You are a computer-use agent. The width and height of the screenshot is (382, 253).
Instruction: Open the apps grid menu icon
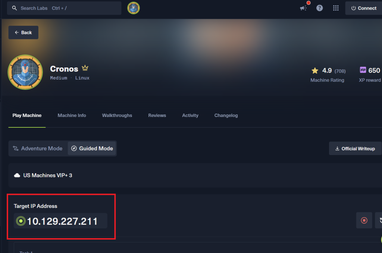(336, 8)
